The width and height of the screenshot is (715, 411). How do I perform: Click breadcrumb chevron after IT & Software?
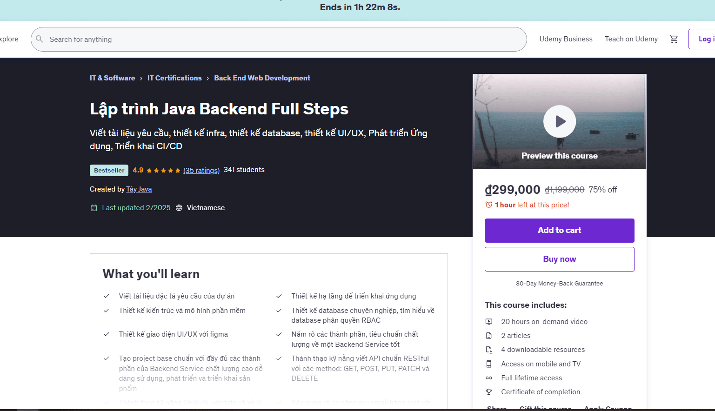click(141, 79)
